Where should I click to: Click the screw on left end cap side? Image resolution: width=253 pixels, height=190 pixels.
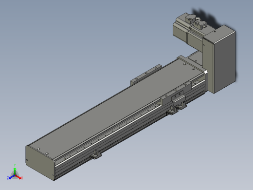pyautogui.click(x=27, y=160)
